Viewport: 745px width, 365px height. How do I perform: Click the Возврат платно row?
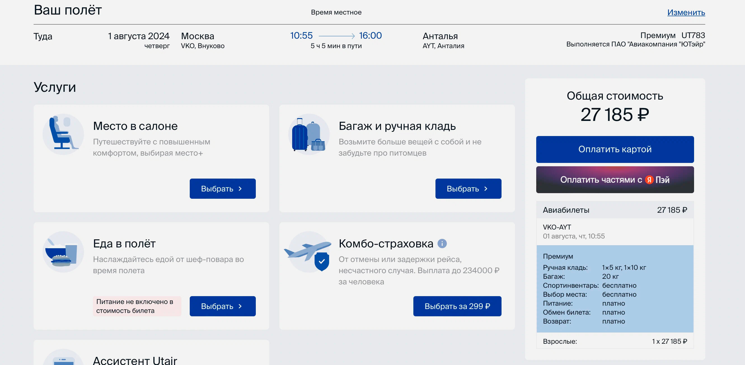(584, 321)
